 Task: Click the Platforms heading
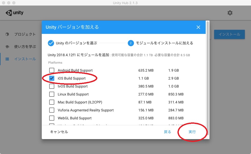coord(55,63)
